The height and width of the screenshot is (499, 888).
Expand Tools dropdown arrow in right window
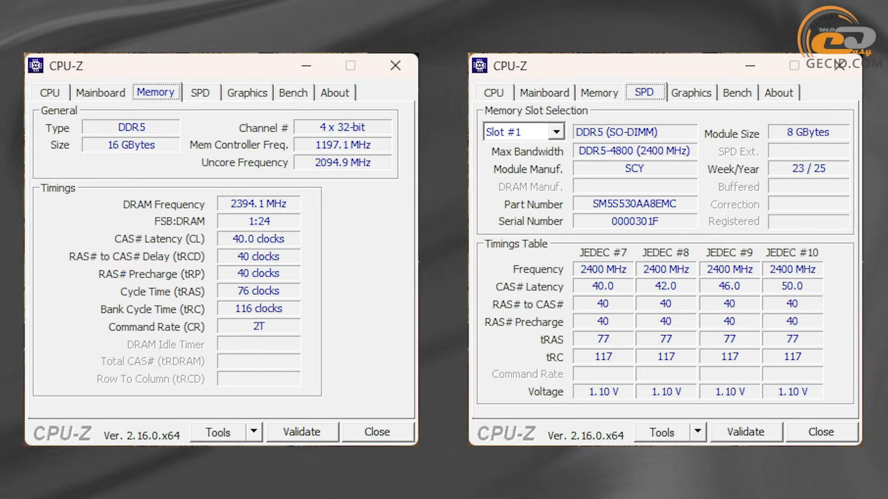697,432
